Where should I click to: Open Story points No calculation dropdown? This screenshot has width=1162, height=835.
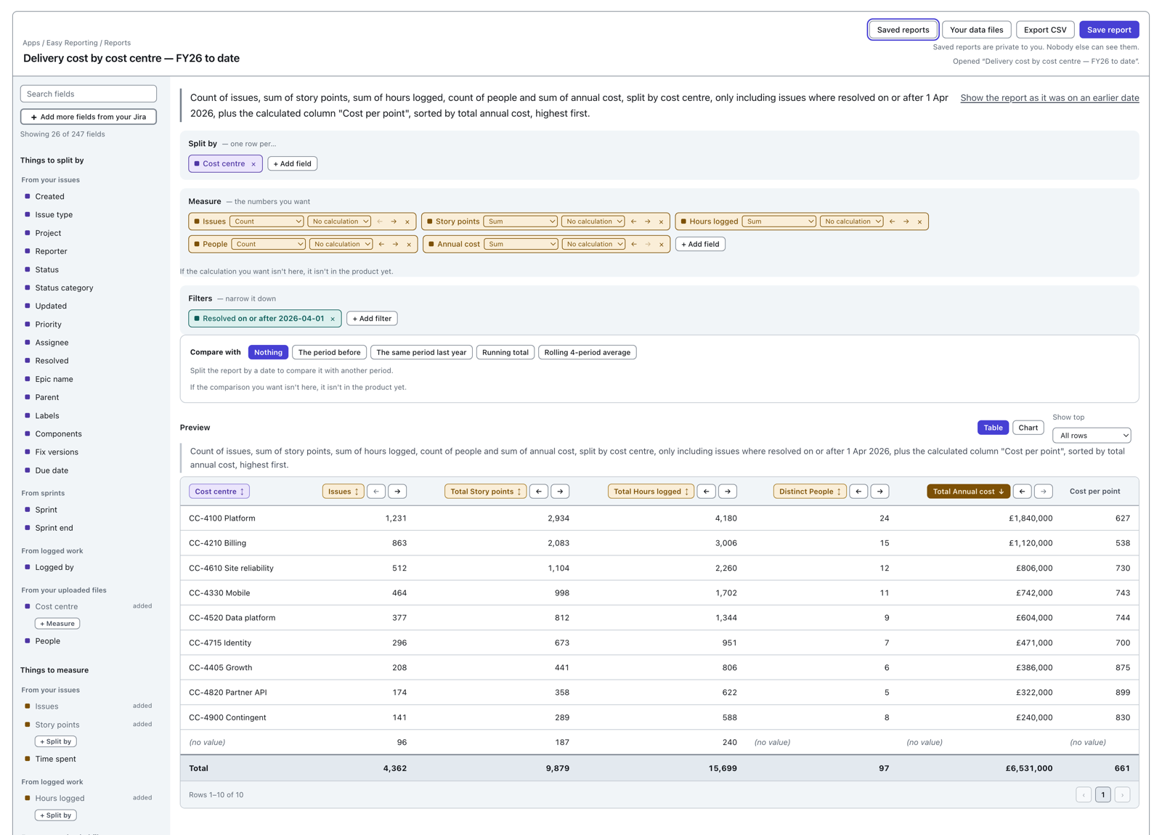[x=593, y=221]
